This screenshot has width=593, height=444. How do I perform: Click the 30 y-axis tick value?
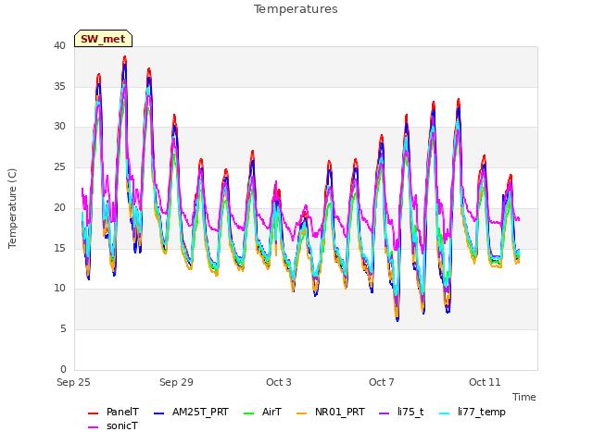59,127
